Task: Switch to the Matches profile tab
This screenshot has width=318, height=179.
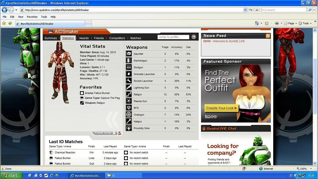Action: 136,38
